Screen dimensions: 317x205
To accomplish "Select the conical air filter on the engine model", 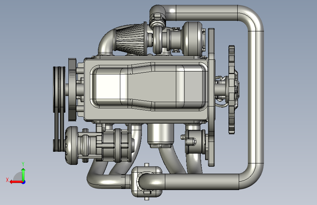I will click(x=130, y=39).
